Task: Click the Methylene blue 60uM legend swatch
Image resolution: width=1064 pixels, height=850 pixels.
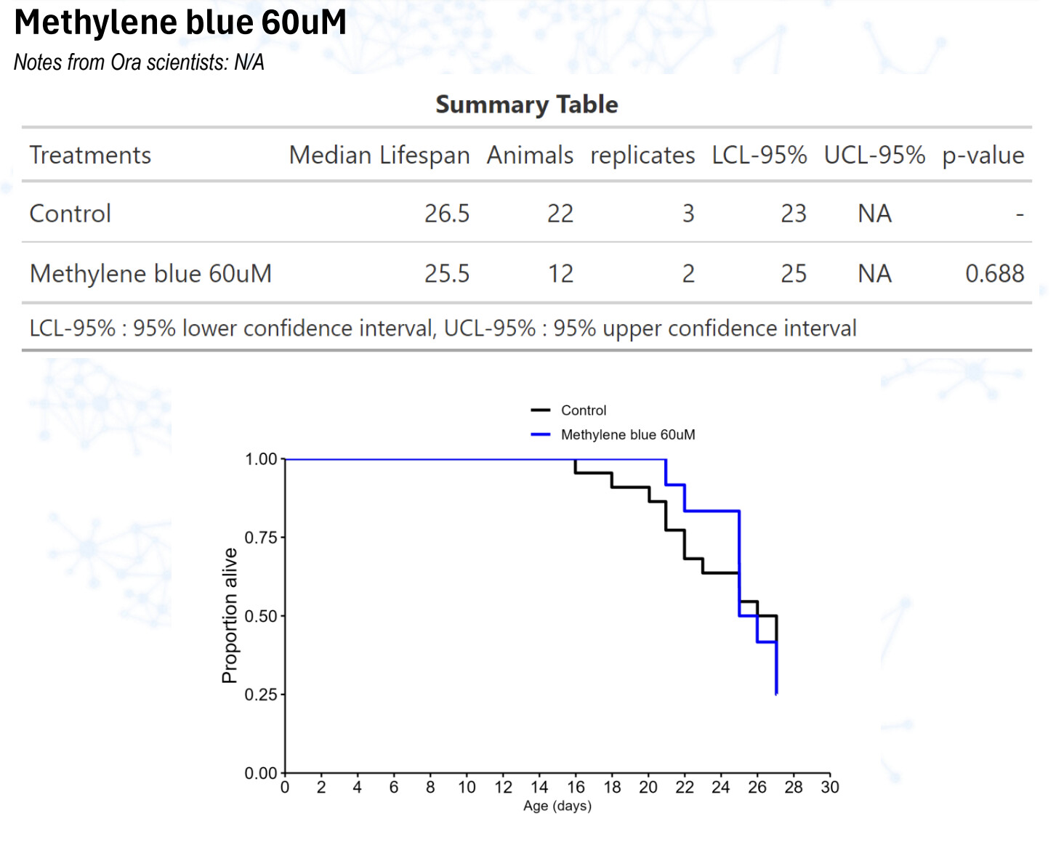Action: click(541, 434)
